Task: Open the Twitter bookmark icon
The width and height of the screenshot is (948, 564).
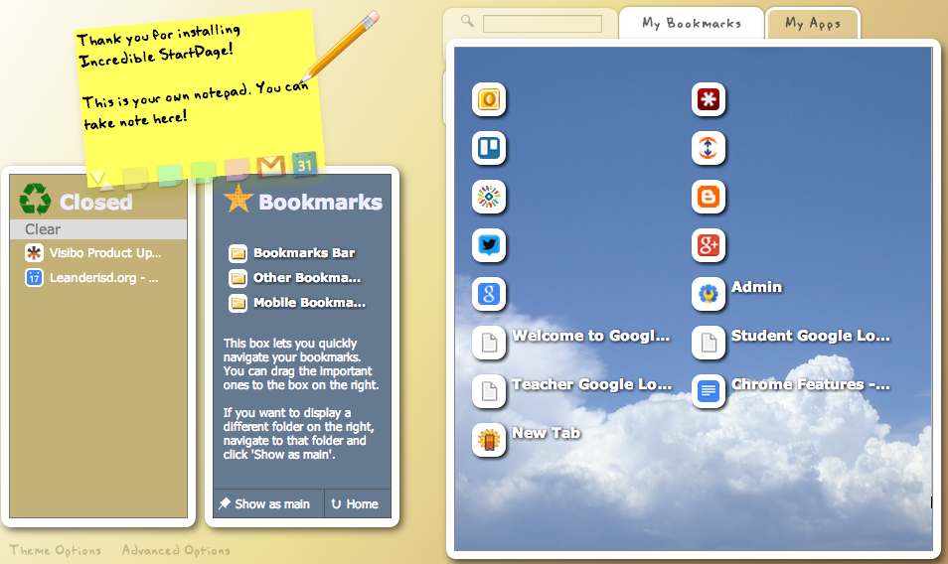Action: pos(489,245)
